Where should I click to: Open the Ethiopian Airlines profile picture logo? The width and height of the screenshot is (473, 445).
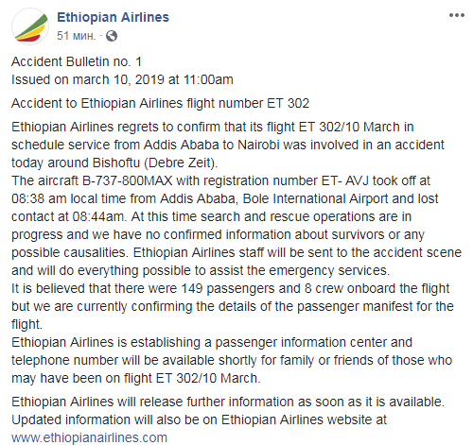30,26
